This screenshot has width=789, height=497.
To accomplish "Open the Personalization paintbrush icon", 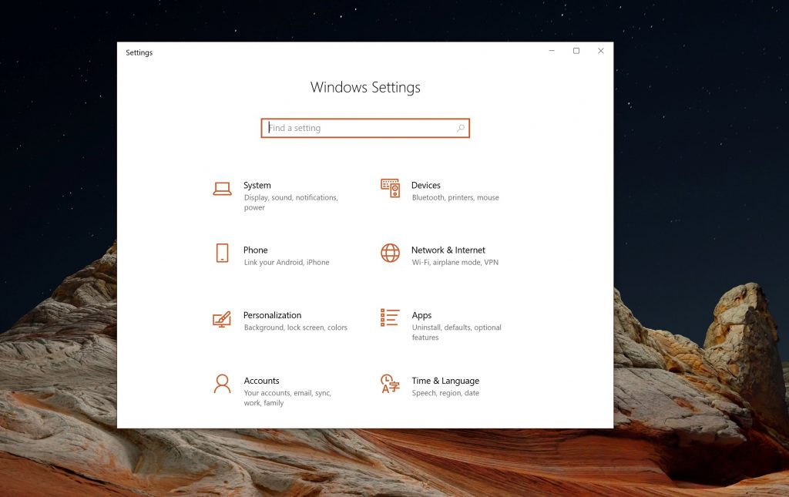I will pyautogui.click(x=222, y=319).
